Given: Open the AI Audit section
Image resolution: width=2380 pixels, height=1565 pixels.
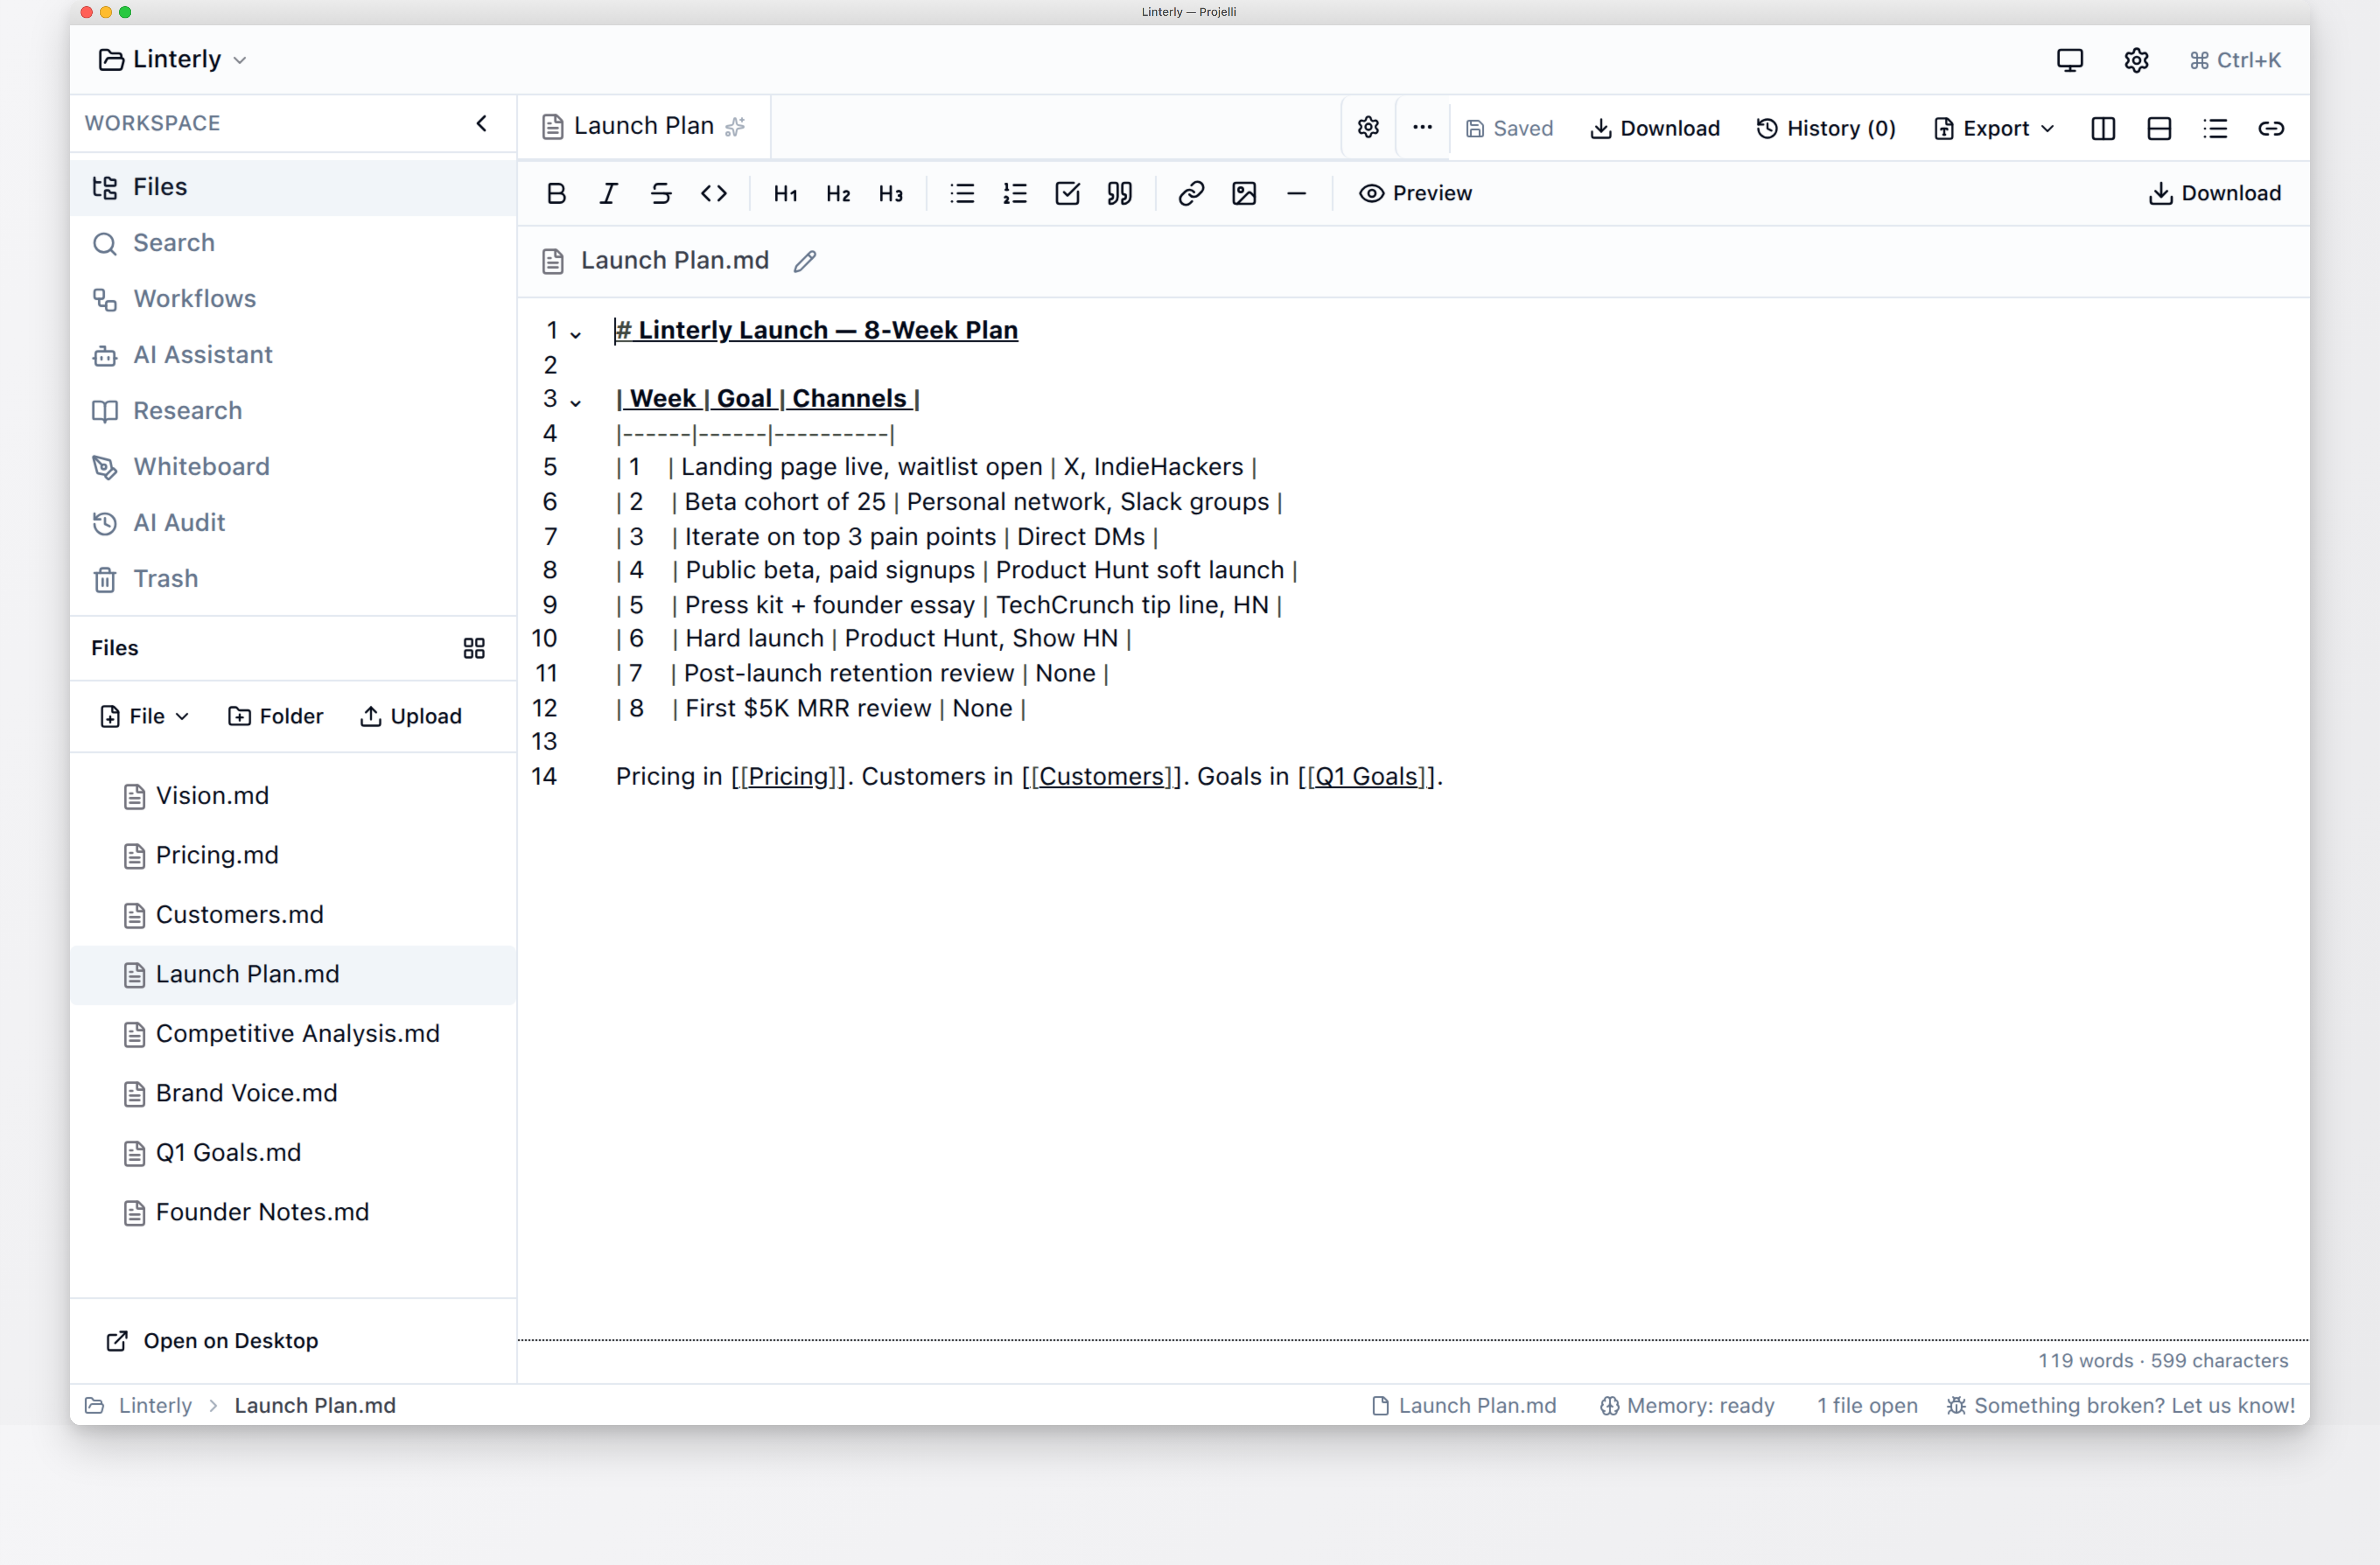Looking at the screenshot, I should (293, 523).
